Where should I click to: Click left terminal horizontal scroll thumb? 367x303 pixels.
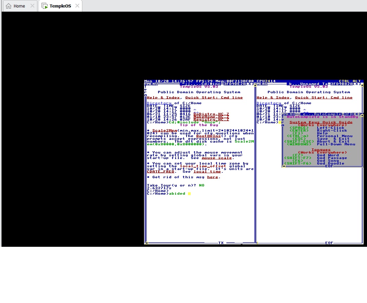pos(147,243)
